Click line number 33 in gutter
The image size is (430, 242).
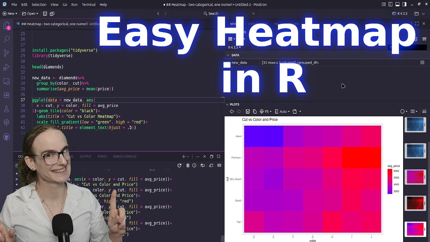coord(23,78)
